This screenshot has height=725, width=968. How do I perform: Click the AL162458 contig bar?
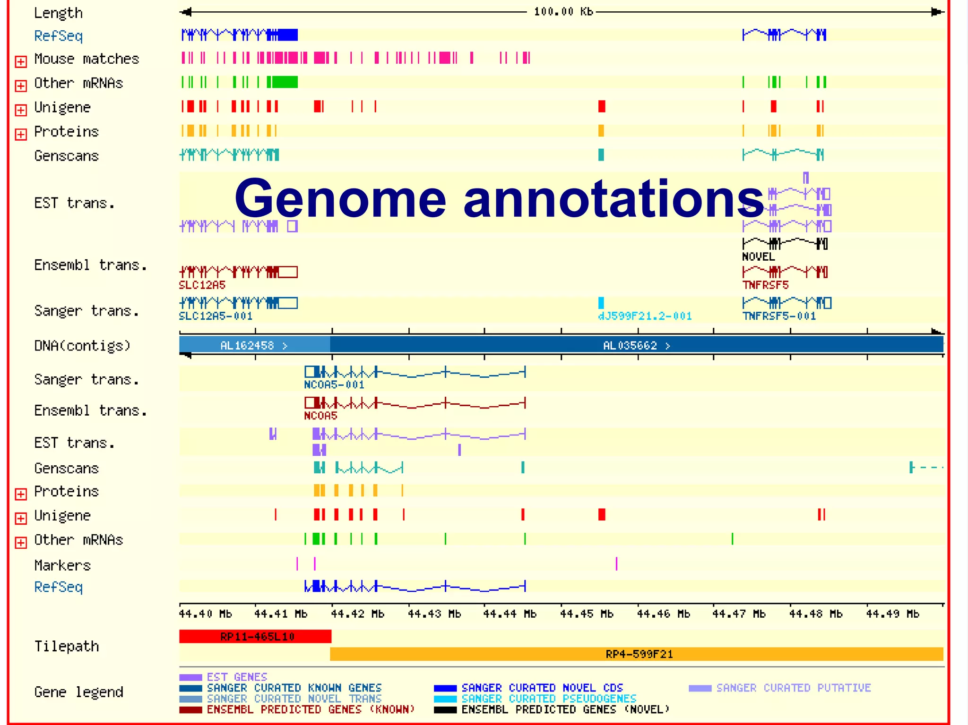coord(254,346)
